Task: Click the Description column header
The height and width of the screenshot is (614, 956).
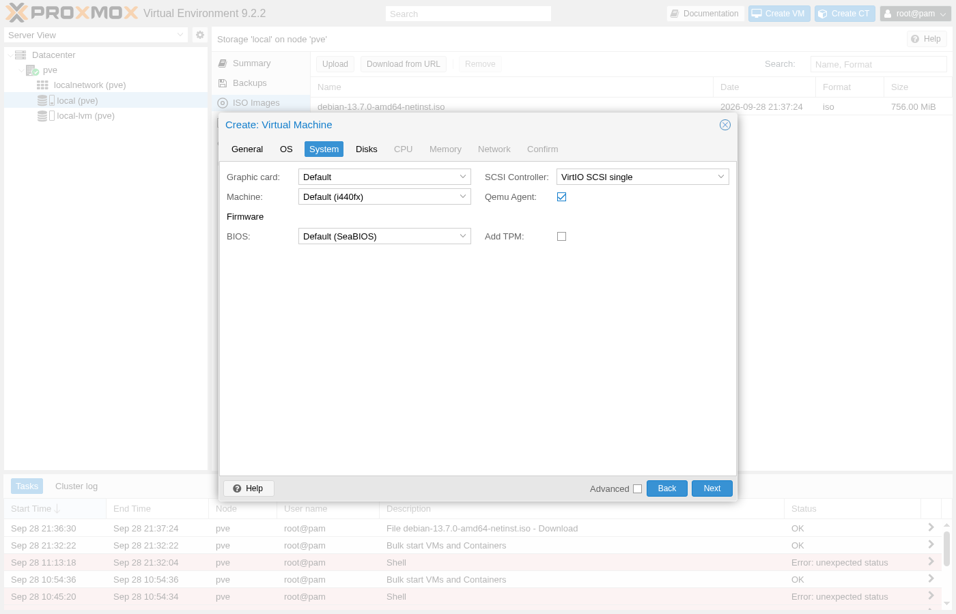Action: [x=582, y=509]
